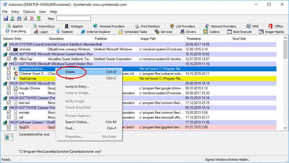Switch to the AppInit tab
Screen dimensions: 289x163
click(x=15, y=26)
